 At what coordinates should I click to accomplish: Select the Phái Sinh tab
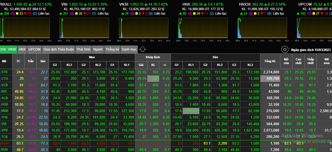[x=84, y=49]
